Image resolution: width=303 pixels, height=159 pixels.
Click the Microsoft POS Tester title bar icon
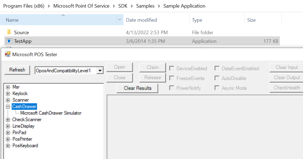[x=7, y=54]
